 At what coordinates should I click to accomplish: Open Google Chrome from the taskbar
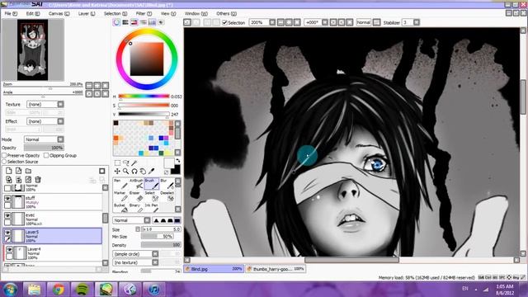click(x=58, y=290)
